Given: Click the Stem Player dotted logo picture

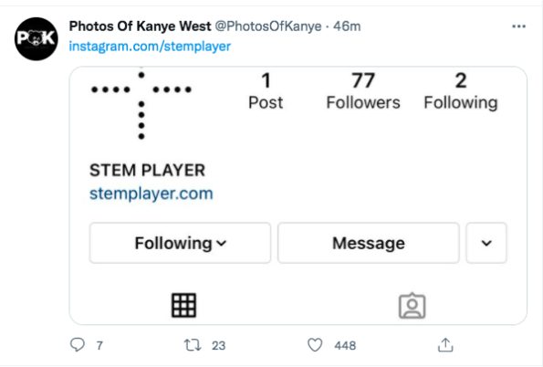Looking at the screenshot, I should 141,105.
